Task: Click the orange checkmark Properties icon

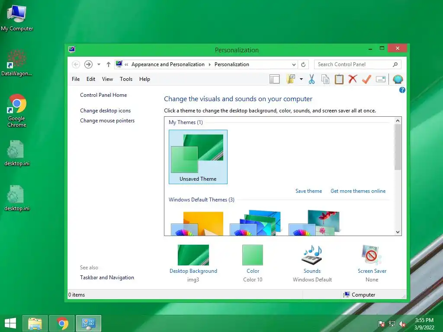Action: click(366, 80)
